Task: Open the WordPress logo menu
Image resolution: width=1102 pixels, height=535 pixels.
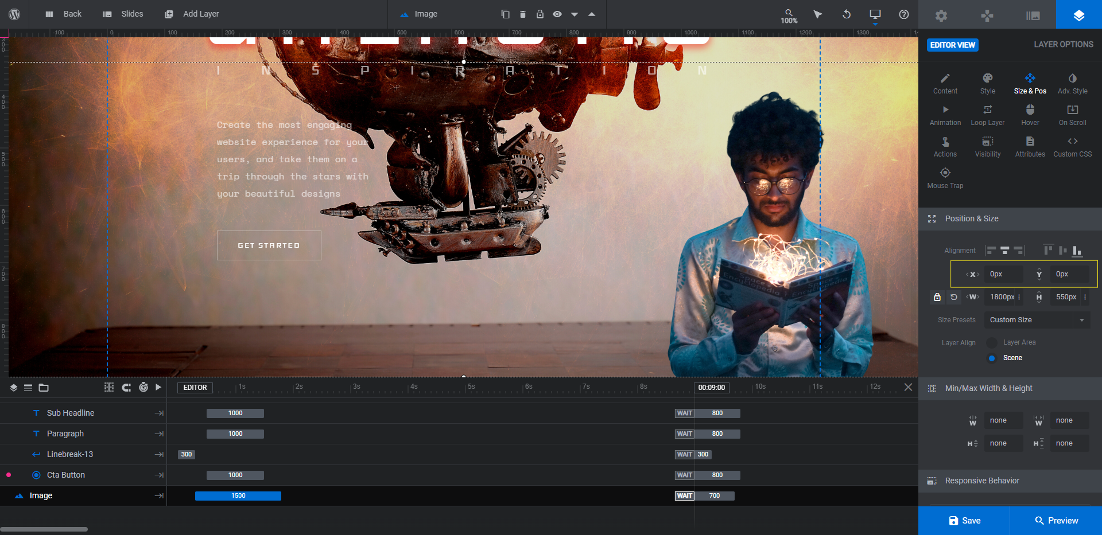Action: (x=14, y=14)
